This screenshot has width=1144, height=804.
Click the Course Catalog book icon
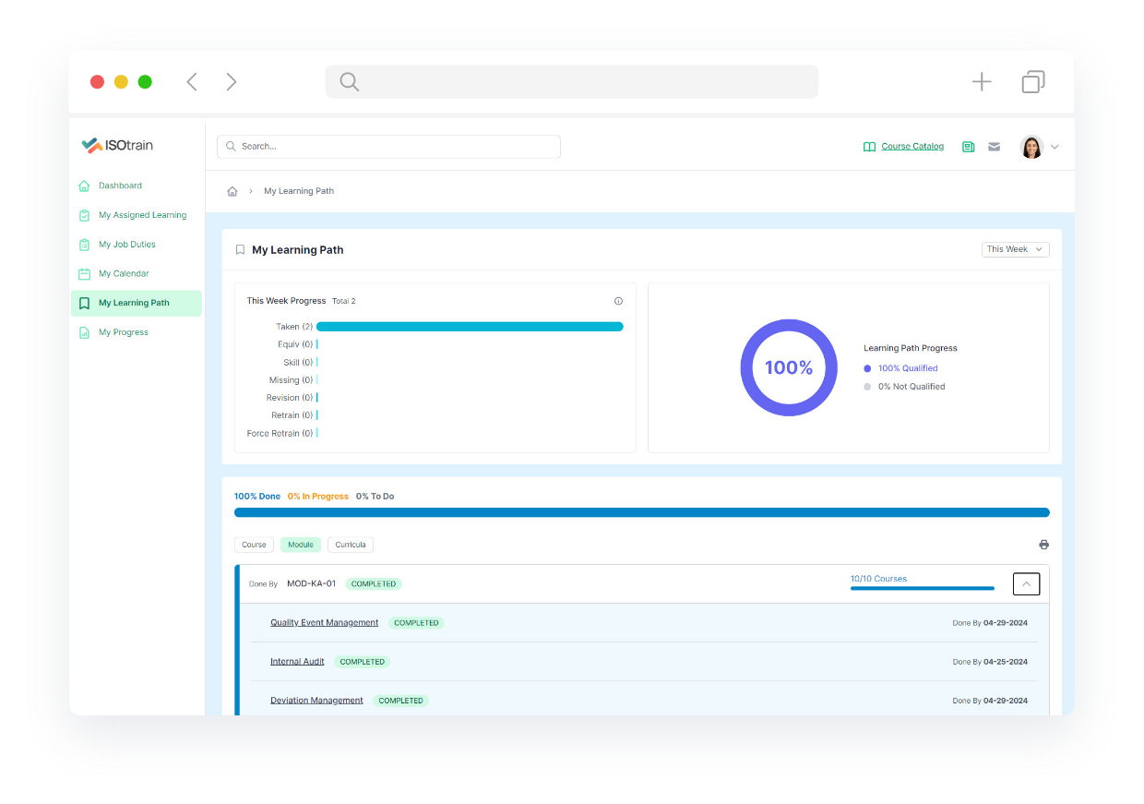click(869, 147)
